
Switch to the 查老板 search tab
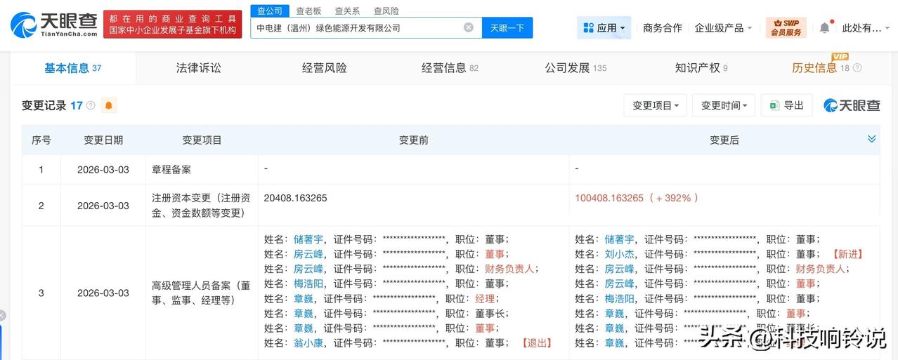tap(308, 11)
